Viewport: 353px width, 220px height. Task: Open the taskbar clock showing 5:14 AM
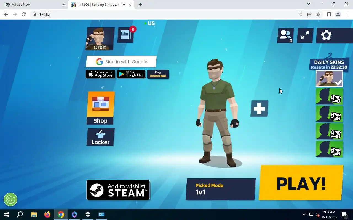[329, 215]
